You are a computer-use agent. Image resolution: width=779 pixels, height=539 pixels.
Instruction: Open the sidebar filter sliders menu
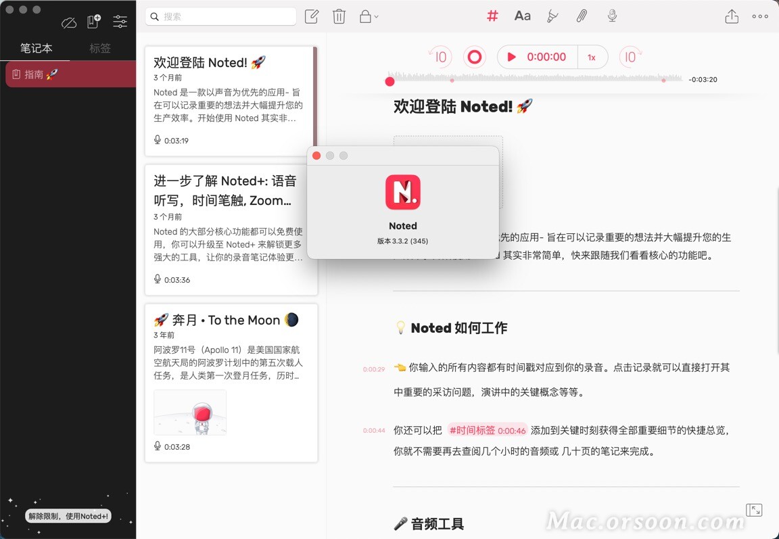(x=120, y=22)
